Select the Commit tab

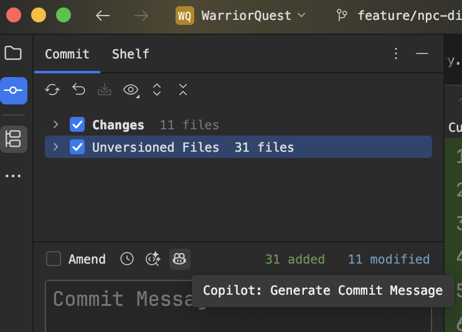point(67,54)
